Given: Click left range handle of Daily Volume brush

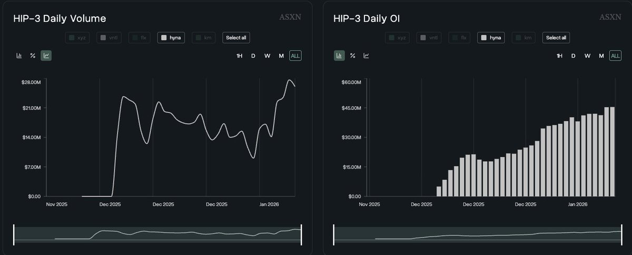Looking at the screenshot, I should 14,235.
